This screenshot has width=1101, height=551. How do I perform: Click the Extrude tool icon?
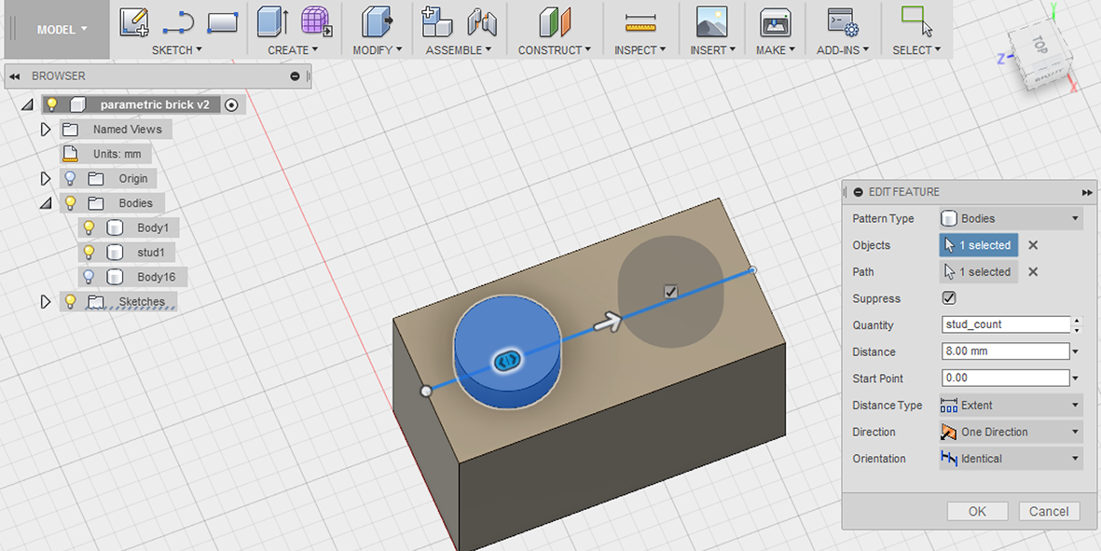271,21
